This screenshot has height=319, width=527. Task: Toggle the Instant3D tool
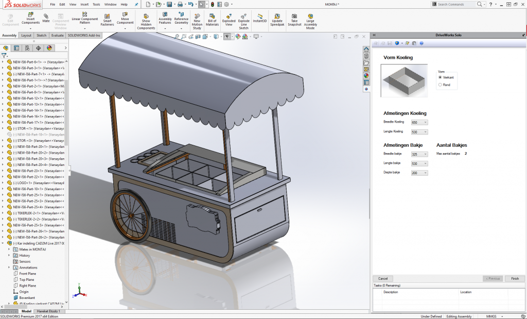[260, 19]
